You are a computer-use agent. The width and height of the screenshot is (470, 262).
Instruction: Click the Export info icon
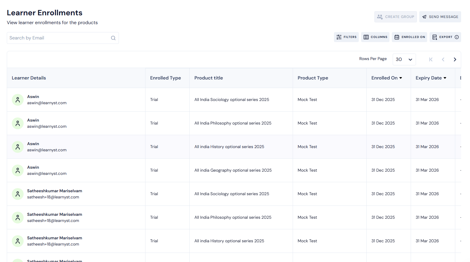pyautogui.click(x=457, y=37)
